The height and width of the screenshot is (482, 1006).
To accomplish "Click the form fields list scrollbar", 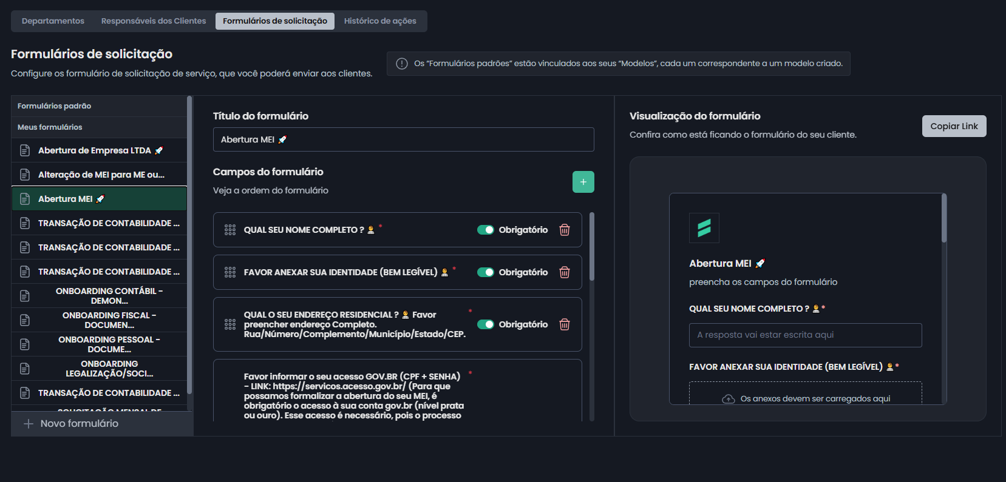I will pyautogui.click(x=592, y=249).
